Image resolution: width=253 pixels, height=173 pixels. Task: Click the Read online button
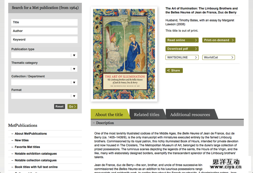click(x=182, y=40)
